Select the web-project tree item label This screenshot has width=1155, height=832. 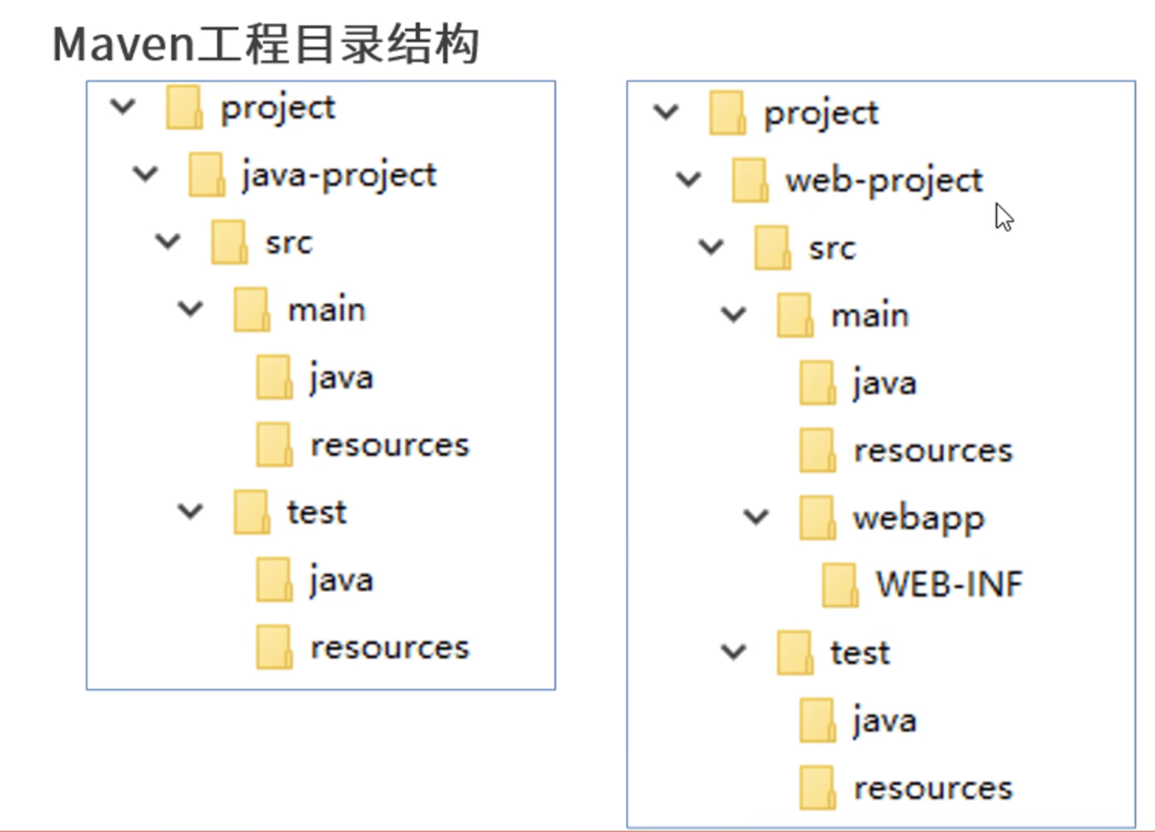click(884, 181)
